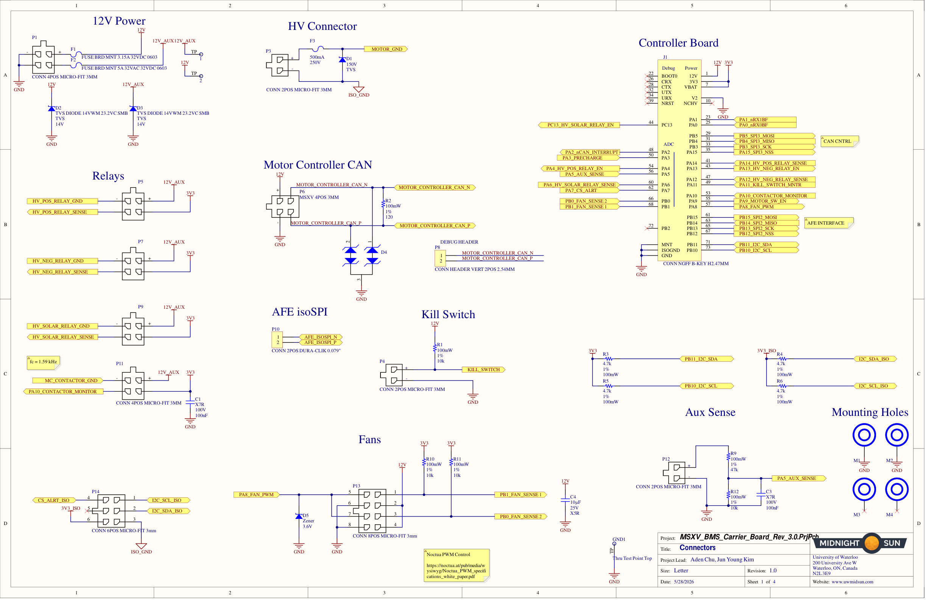Click the GND1 thru test point
This screenshot has width=926, height=600.
(614, 544)
